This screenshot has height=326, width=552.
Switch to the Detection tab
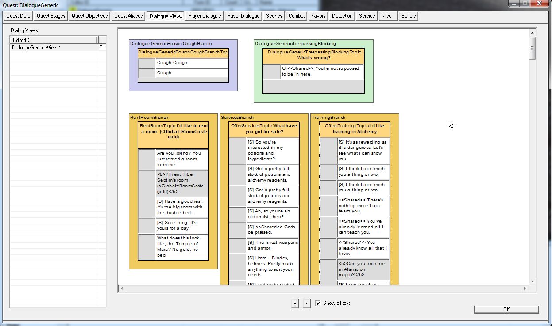(342, 16)
